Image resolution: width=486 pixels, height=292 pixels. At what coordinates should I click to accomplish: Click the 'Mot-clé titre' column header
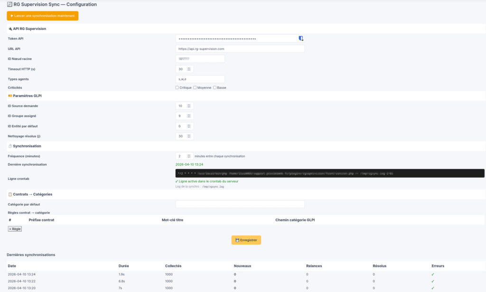click(172, 220)
